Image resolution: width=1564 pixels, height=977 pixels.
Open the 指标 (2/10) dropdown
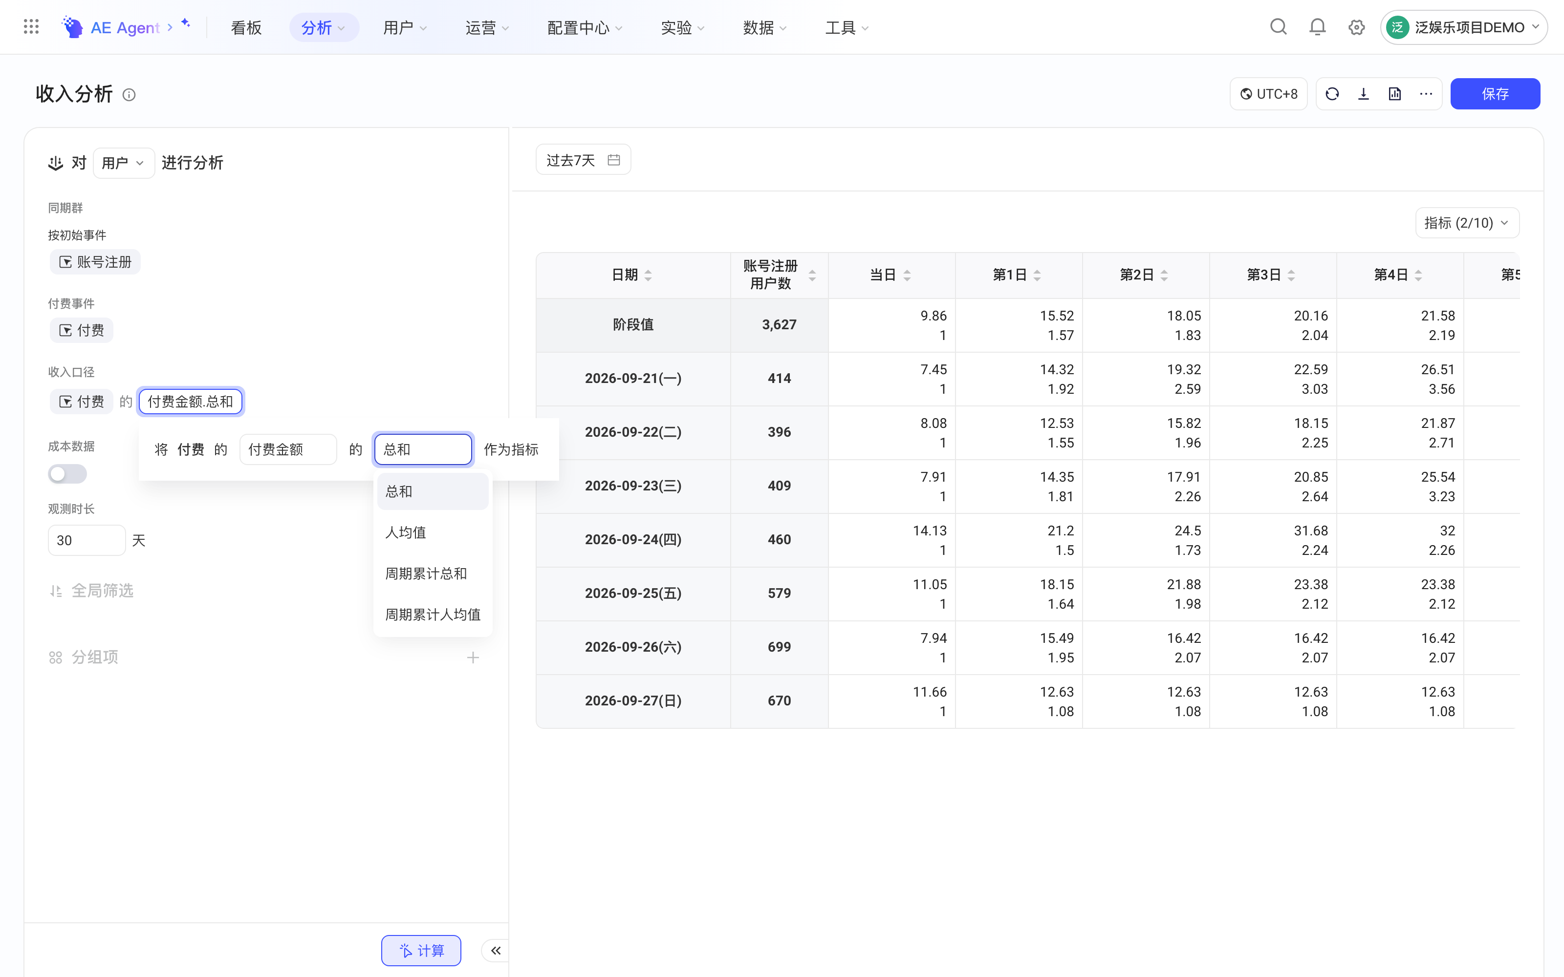1467,223
